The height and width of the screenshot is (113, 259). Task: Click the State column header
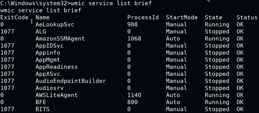point(214,17)
